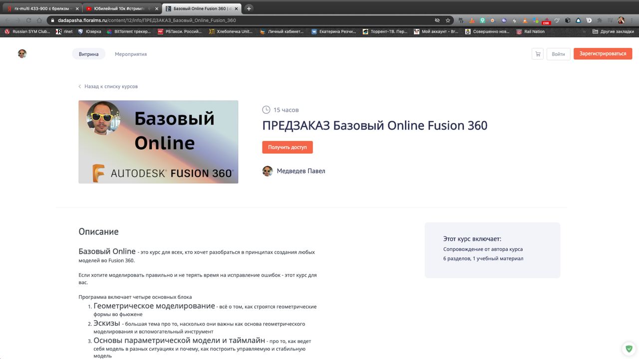Viewport: 639px width, 359px height.
Task: Open BitTorrent трекер bookmark
Action: pos(130,31)
